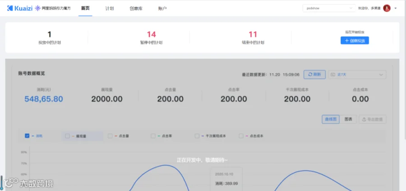Click the 现在开始投放 text
The image size is (406, 191).
(x=355, y=33)
